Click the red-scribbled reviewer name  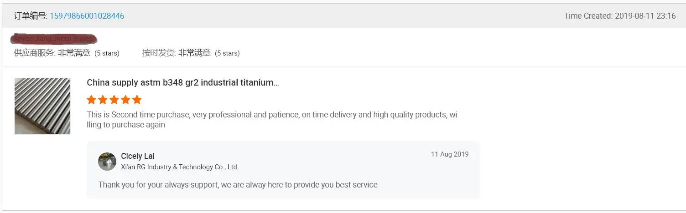pyautogui.click(x=54, y=39)
